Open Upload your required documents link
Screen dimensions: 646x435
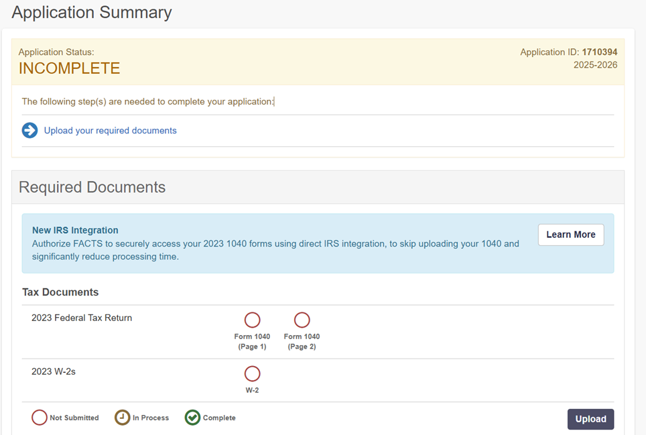(110, 130)
